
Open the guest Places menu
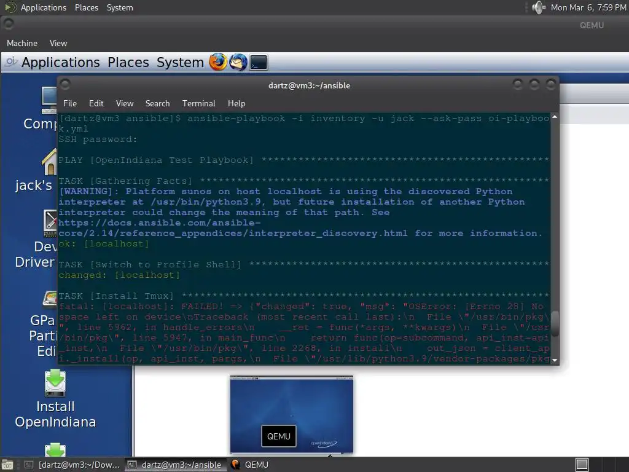pyautogui.click(x=128, y=62)
